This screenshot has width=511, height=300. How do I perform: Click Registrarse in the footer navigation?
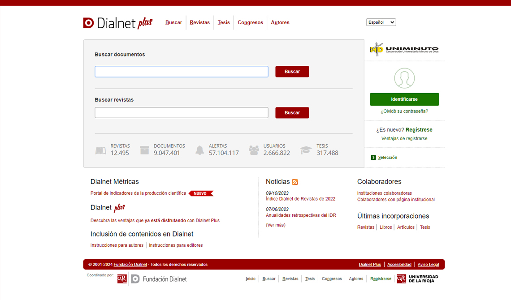click(x=381, y=279)
